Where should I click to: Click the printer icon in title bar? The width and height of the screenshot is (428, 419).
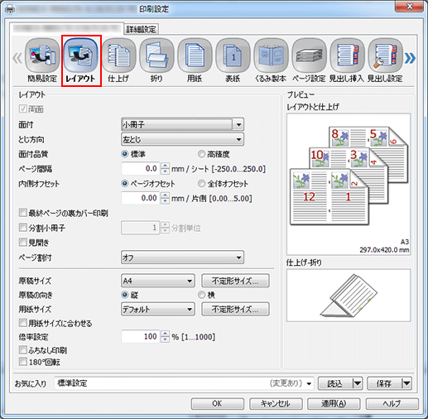click(x=11, y=9)
